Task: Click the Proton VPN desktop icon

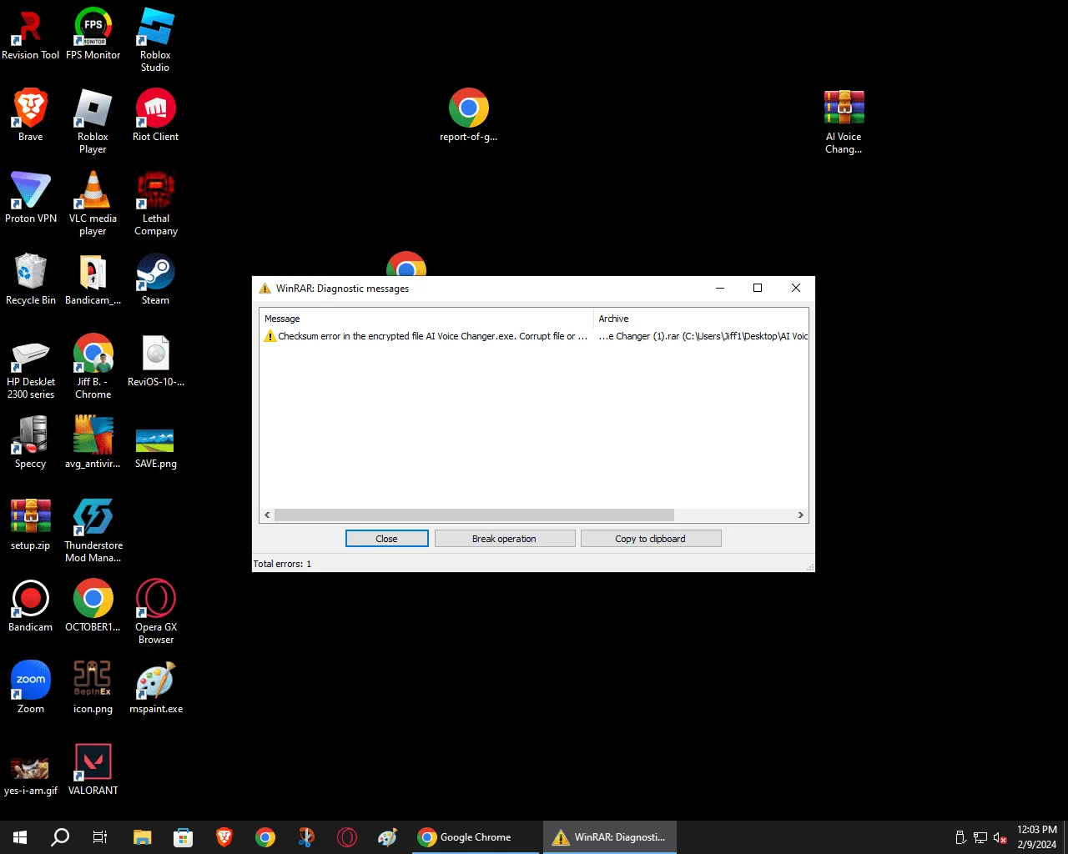Action: click(x=31, y=197)
